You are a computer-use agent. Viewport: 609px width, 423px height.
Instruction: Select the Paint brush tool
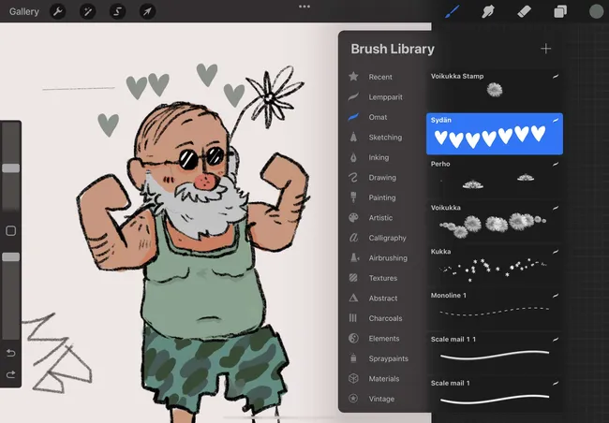(x=453, y=11)
